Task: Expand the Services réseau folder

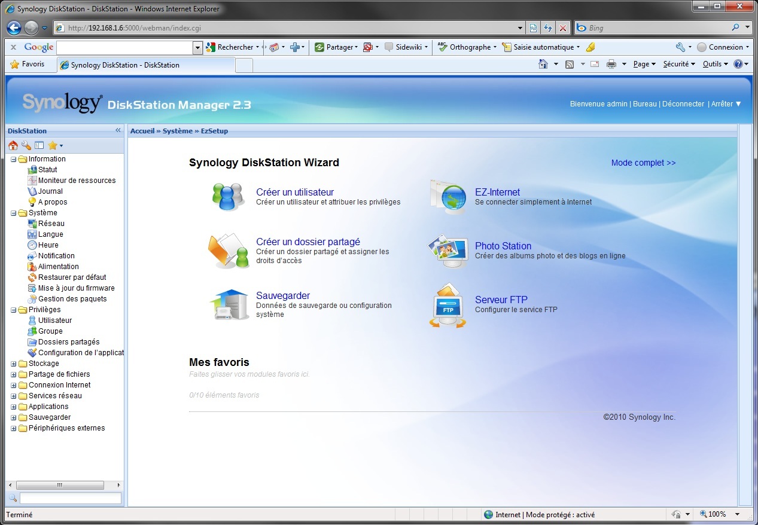Action: tap(14, 396)
